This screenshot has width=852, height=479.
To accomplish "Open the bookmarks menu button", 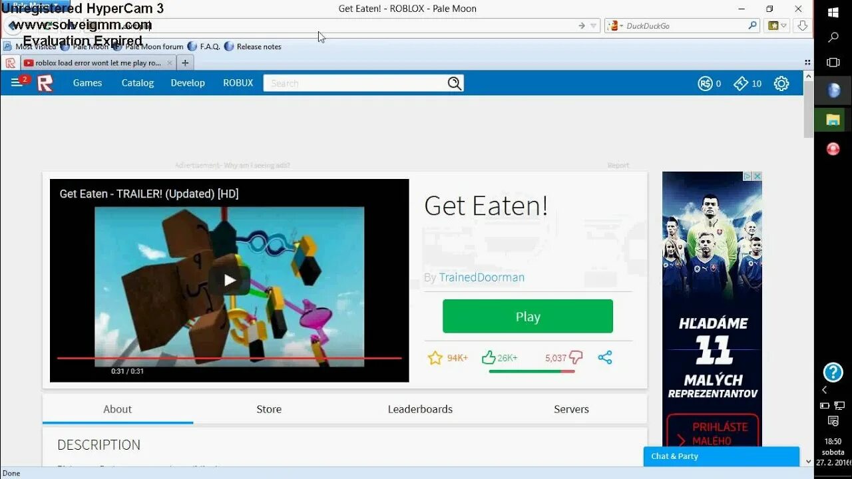I will coord(777,25).
